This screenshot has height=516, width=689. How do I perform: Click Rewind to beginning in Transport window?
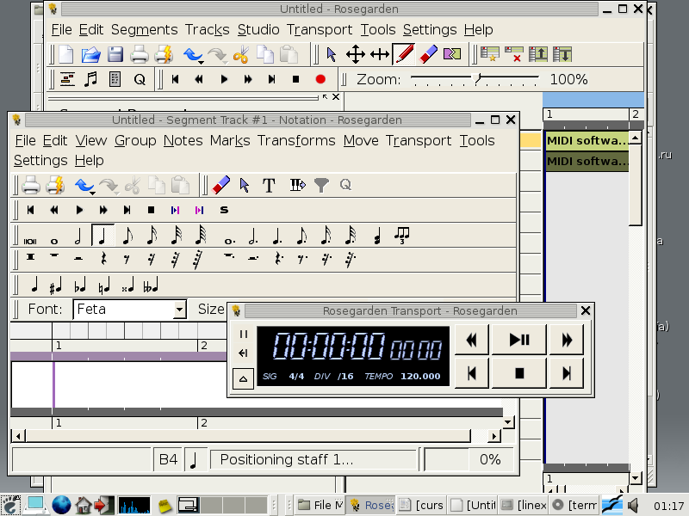(471, 373)
